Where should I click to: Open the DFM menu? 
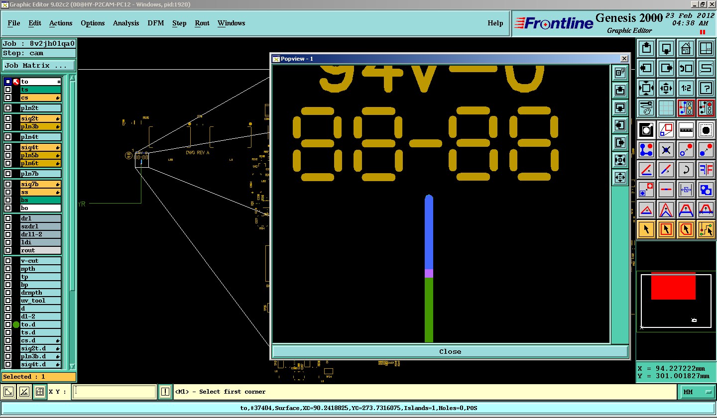click(x=156, y=23)
